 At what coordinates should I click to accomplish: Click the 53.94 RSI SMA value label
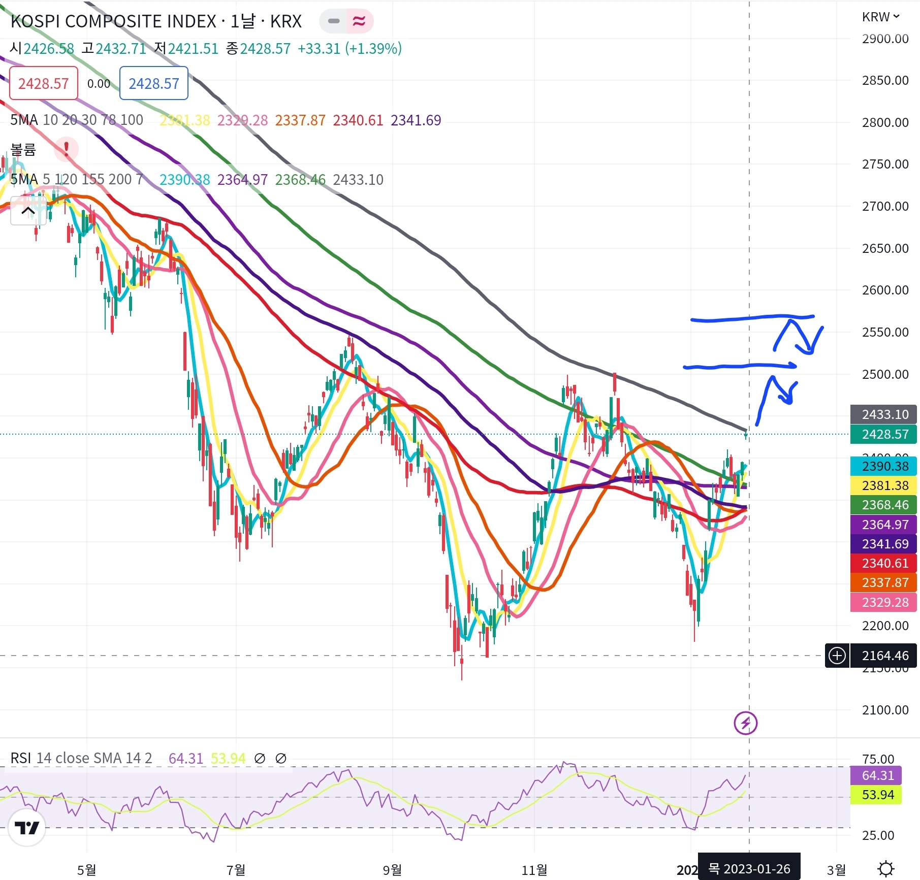click(x=876, y=795)
